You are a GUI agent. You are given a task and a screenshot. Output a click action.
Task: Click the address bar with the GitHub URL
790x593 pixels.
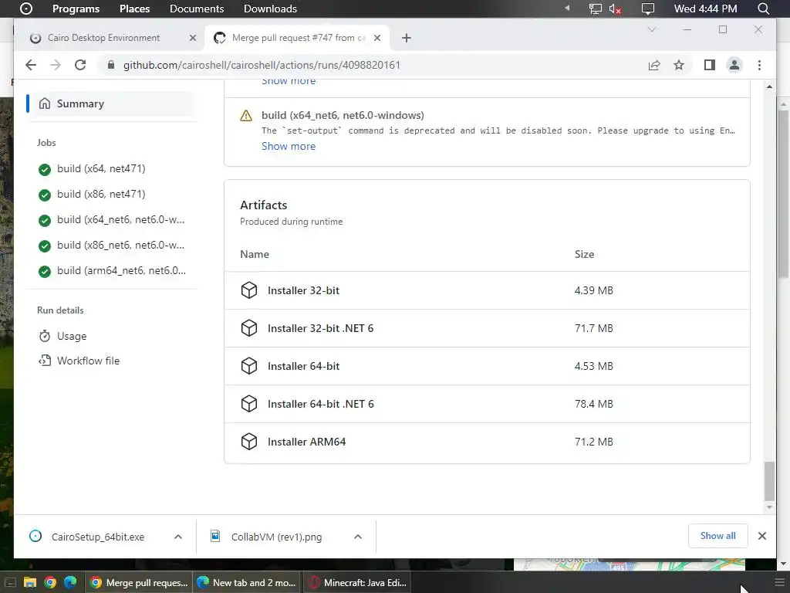pyautogui.click(x=262, y=65)
